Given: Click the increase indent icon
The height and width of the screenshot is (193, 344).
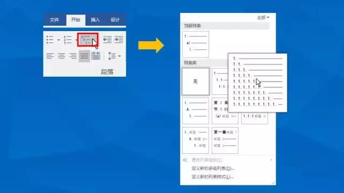Looking at the screenshot, I should pos(119,40).
